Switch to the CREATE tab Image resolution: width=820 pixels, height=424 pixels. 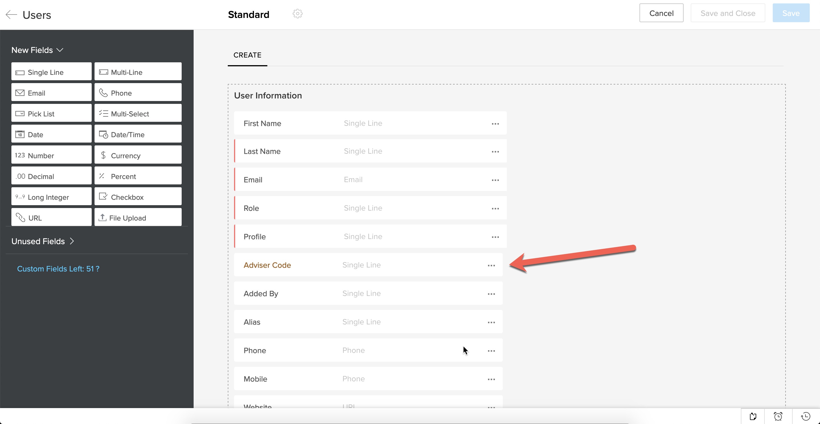click(247, 55)
